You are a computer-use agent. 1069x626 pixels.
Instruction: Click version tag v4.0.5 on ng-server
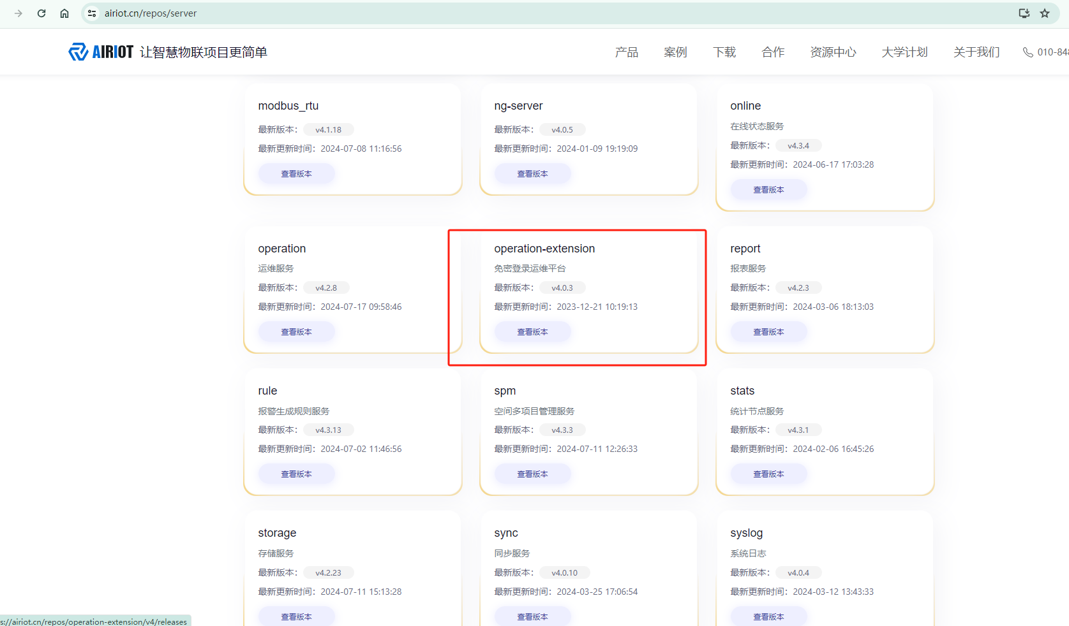click(562, 129)
